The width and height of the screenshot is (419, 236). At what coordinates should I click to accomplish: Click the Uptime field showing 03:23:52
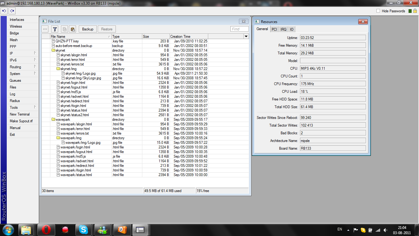pos(333,38)
